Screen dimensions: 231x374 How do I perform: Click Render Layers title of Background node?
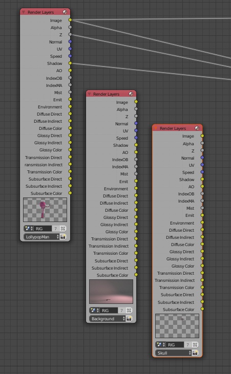(x=107, y=94)
